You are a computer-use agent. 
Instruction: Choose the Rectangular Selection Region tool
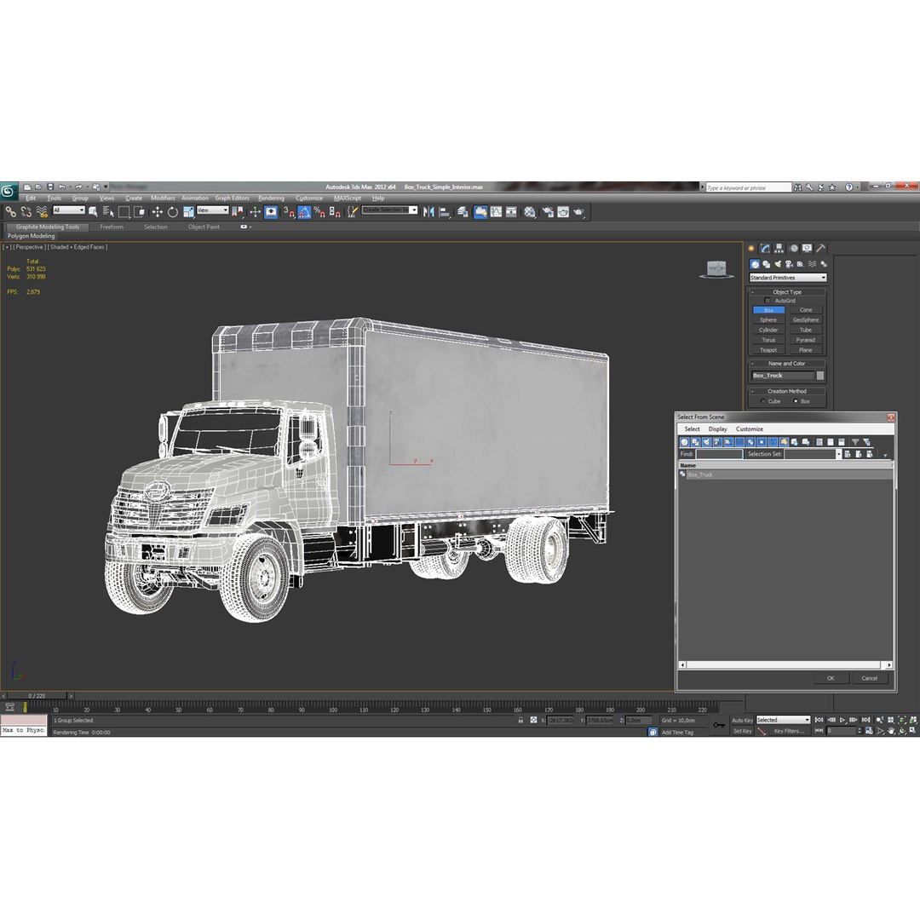pyautogui.click(x=124, y=212)
